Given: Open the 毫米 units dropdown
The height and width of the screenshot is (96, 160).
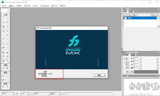Looking at the screenshot, I should [60, 94].
